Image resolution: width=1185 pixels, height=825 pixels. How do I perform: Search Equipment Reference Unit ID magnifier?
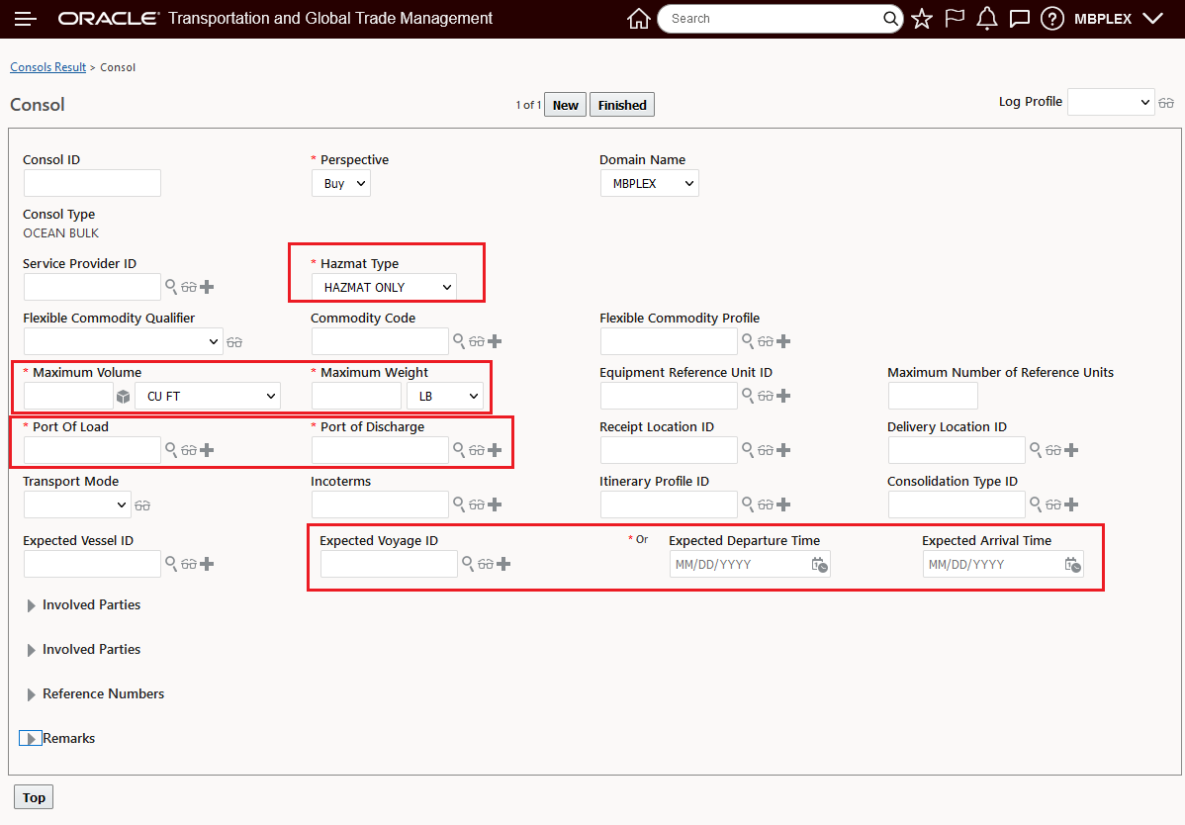coord(748,395)
